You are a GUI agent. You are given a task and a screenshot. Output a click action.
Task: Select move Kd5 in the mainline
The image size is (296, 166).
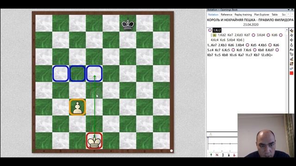(x=253, y=45)
